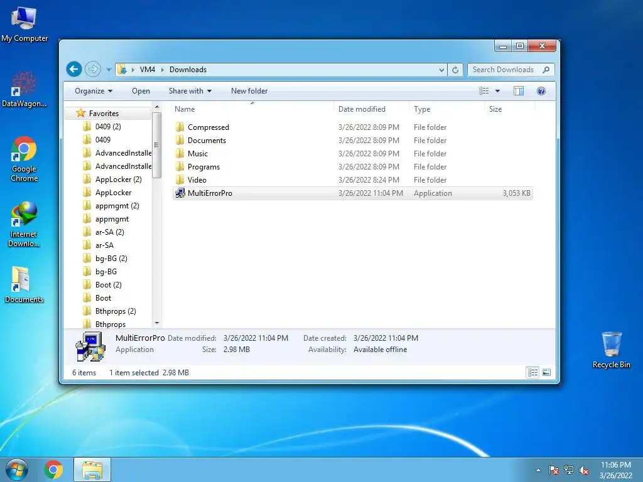Open Documents desktop shortcut
Image resolution: width=643 pixels, height=482 pixels.
pyautogui.click(x=24, y=285)
